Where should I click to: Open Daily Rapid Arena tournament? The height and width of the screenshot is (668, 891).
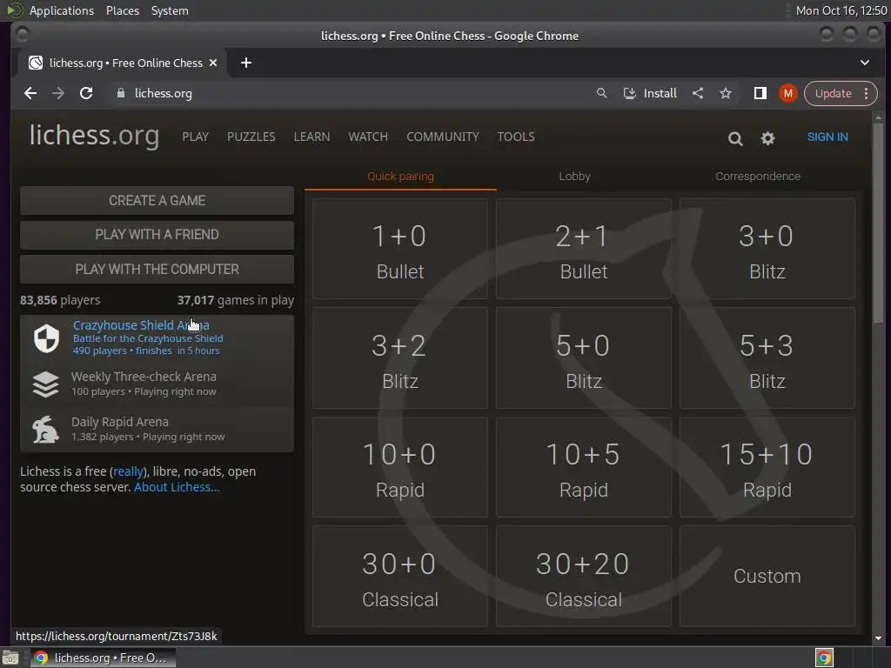coord(157,430)
